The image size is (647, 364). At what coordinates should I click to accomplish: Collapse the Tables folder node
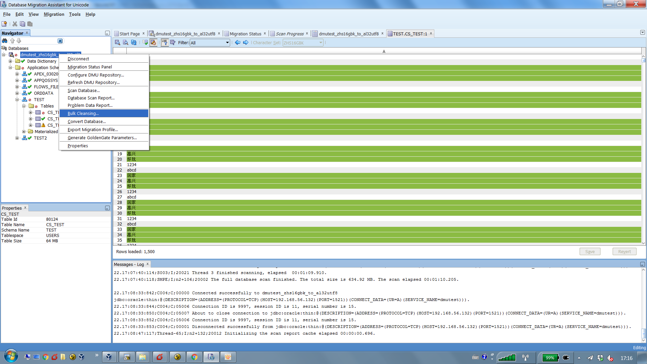[x=24, y=106]
